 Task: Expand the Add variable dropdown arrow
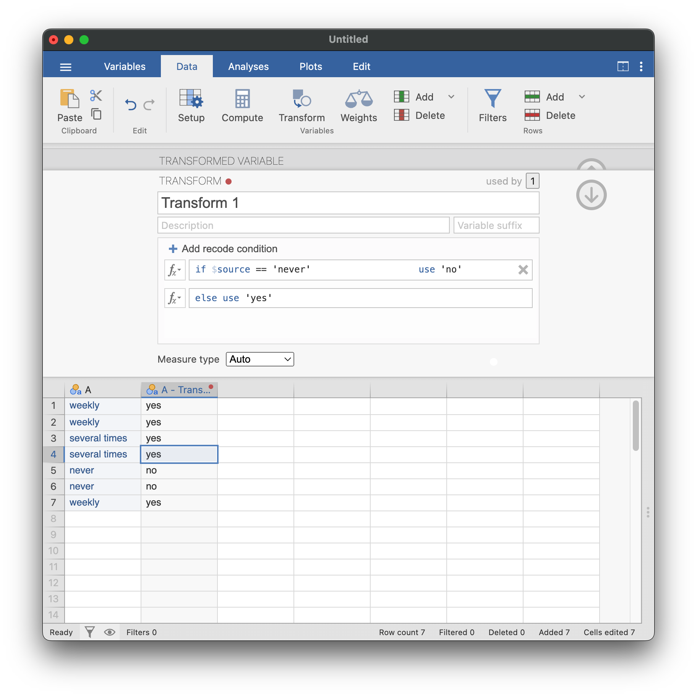pos(451,97)
